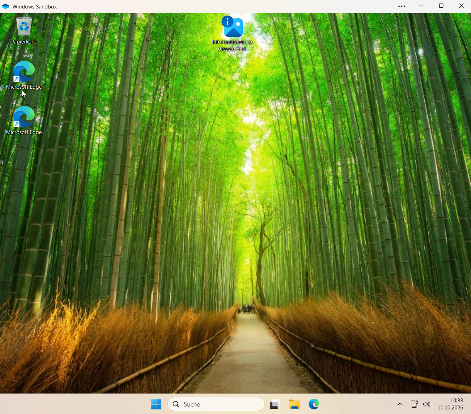Close the Windows Sandbox window
Image resolution: width=471 pixels, height=414 pixels.
pos(461,6)
